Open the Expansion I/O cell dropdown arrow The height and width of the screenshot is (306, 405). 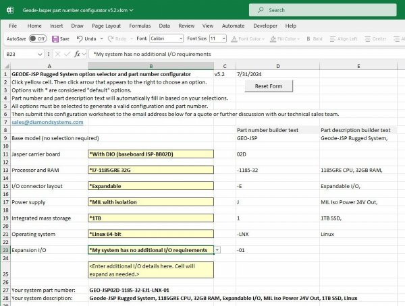tap(217, 250)
